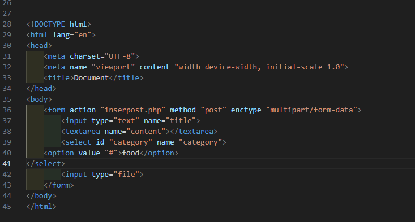
Task: Click the name="category" value
Action: point(200,142)
